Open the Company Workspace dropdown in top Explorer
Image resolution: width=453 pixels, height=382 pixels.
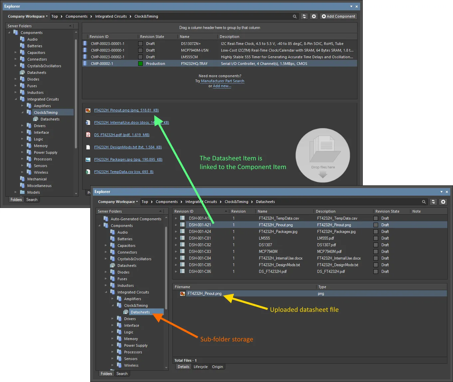28,16
